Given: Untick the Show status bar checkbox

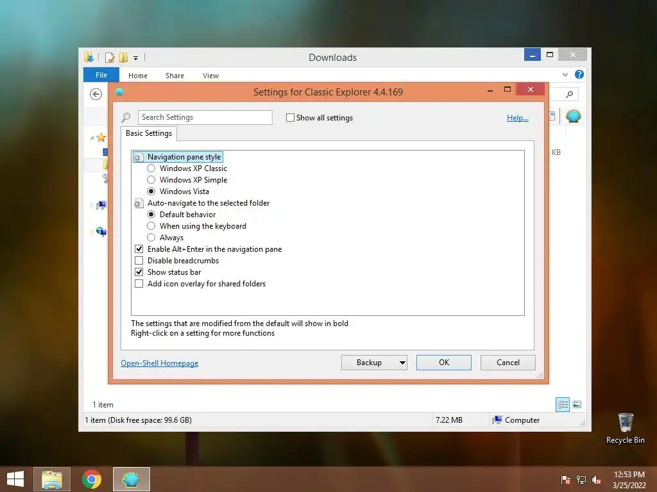Looking at the screenshot, I should click(139, 272).
